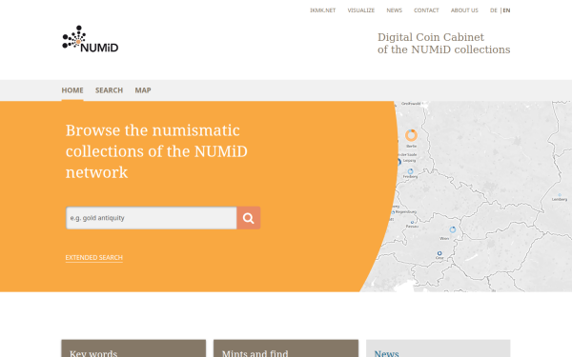Select the Lemberg marker on the map

[x=560, y=195]
